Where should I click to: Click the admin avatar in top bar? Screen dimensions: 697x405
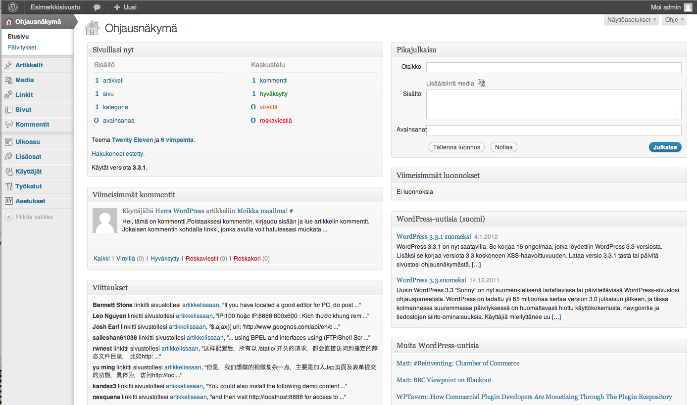[688, 7]
